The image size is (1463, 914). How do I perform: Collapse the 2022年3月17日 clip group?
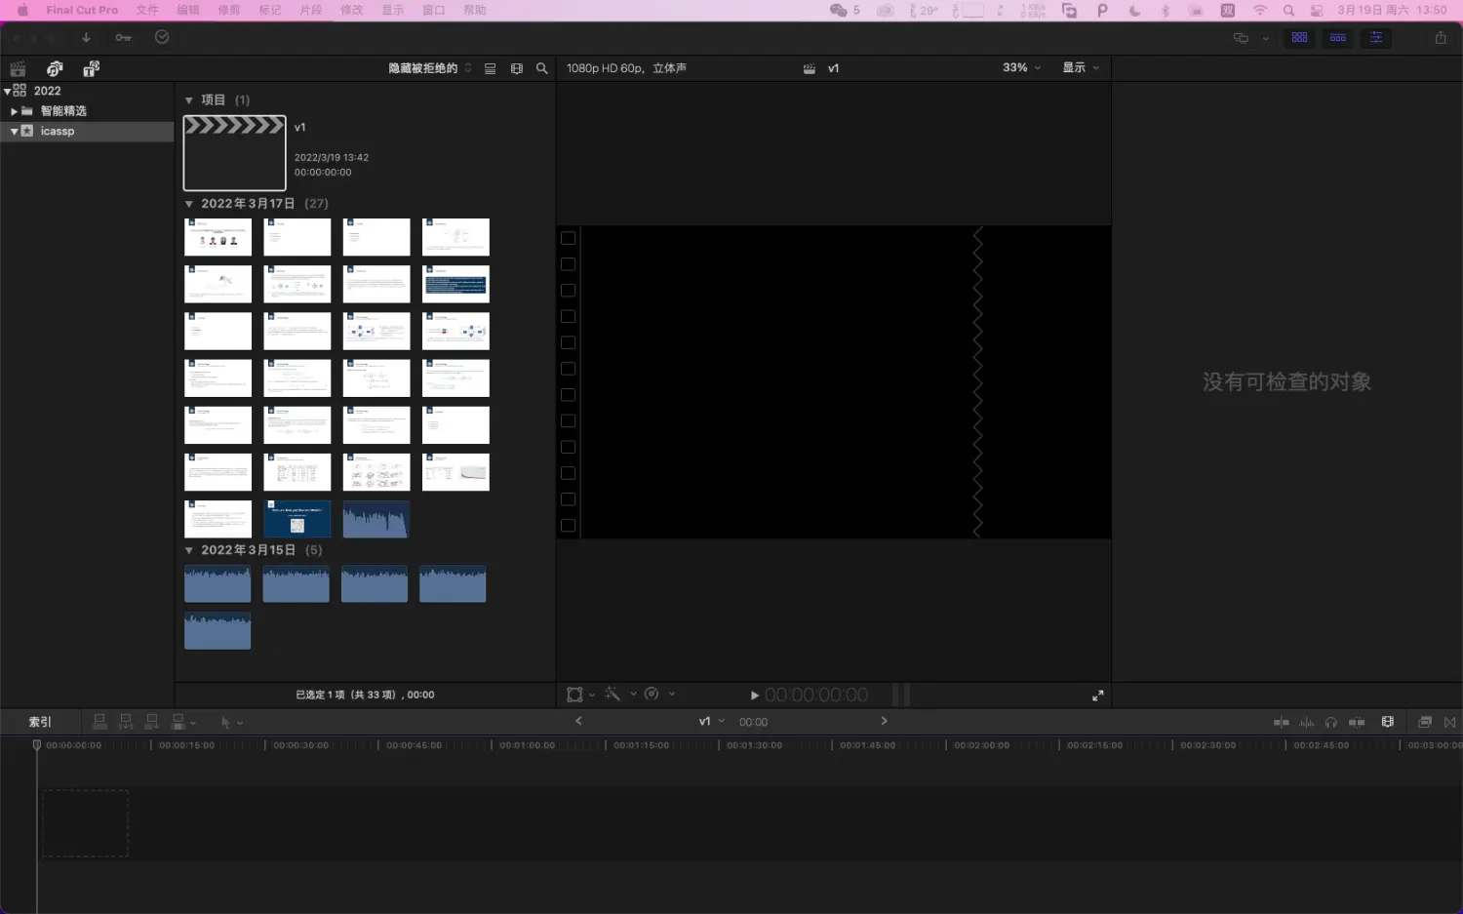[x=189, y=204]
